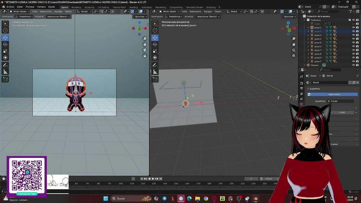361x203 pixels.
Task: Click the red X axis gizmo in right viewport
Action: (294, 28)
